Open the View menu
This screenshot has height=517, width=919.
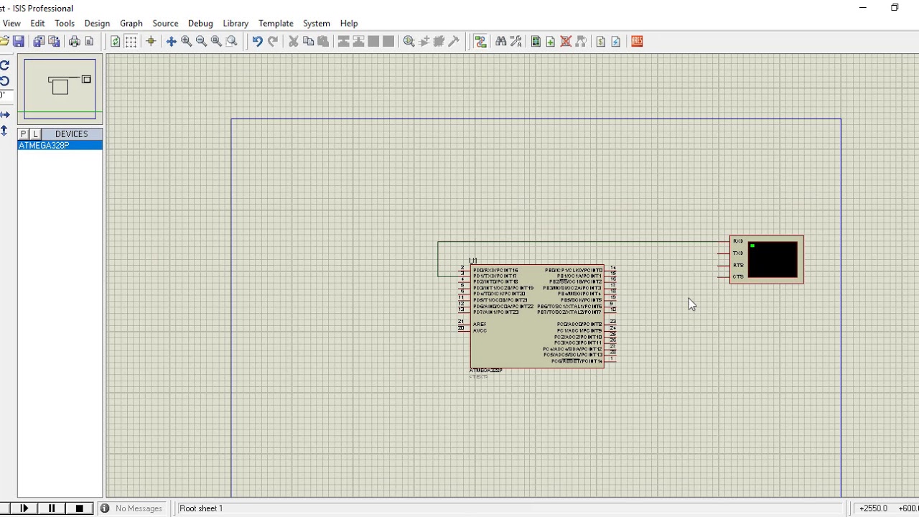[x=11, y=23]
